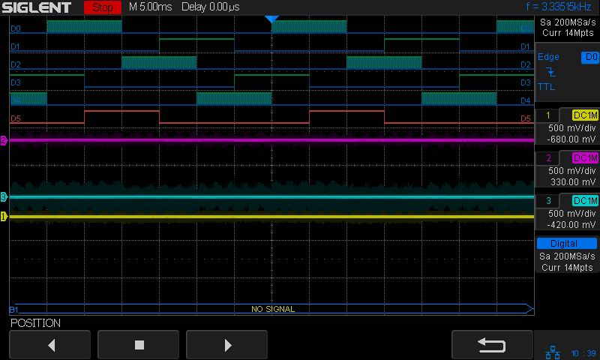600x360 pixels.
Task: Click the M 5.00ms timebase readout
Action: (151, 7)
